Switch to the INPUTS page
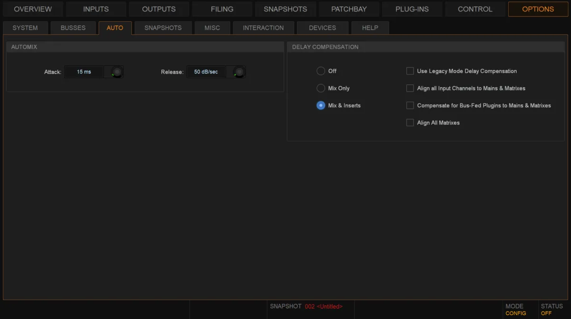 96,9
